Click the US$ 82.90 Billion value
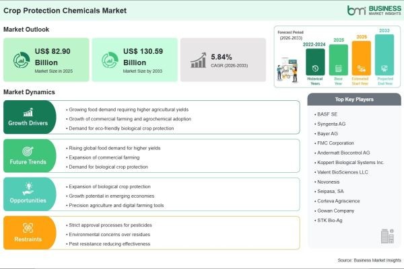Screen dimensions: 404x269 click(x=53, y=57)
